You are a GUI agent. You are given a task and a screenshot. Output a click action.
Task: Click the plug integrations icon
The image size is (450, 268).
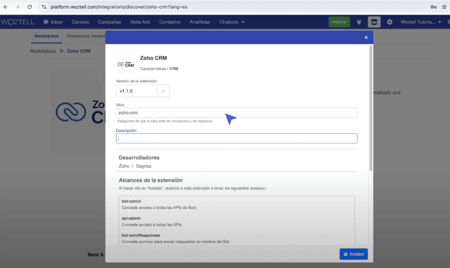pos(359,22)
